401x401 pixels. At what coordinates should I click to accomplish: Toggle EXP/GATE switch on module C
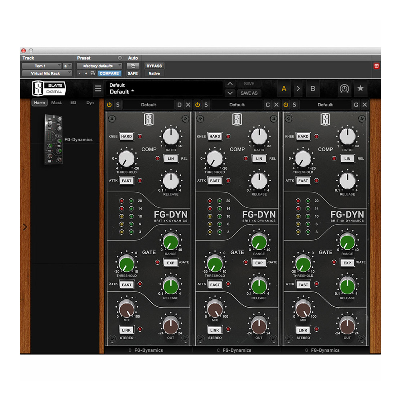(259, 263)
